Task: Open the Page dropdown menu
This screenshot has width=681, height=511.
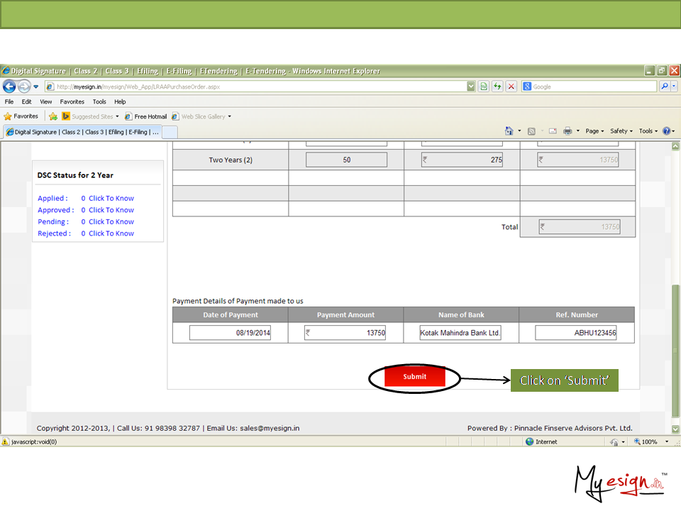Action: (x=594, y=131)
